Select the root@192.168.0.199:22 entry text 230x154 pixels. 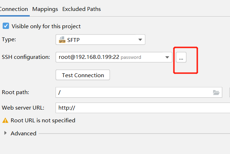tap(88, 57)
